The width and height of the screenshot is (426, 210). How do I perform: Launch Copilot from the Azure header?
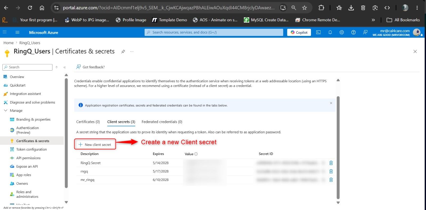[x=299, y=32]
